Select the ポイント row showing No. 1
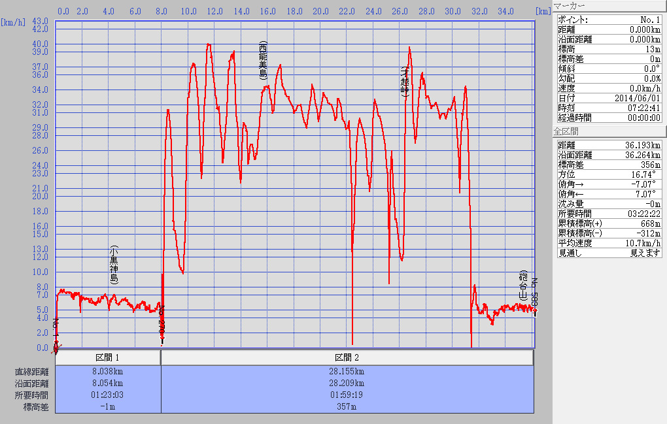The height and width of the screenshot is (424, 667). click(609, 20)
